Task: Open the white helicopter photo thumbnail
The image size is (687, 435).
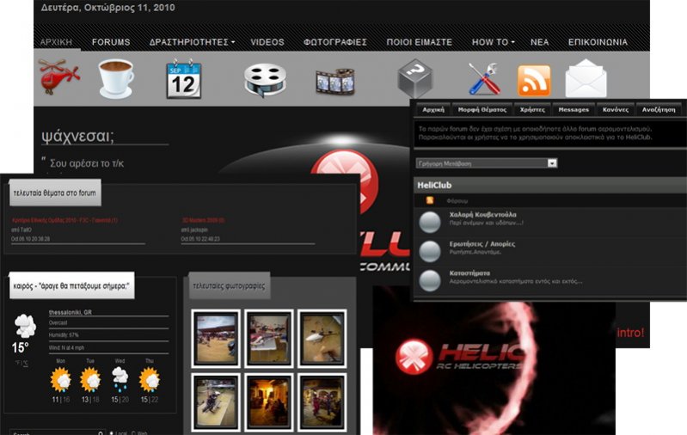Action: click(x=322, y=338)
